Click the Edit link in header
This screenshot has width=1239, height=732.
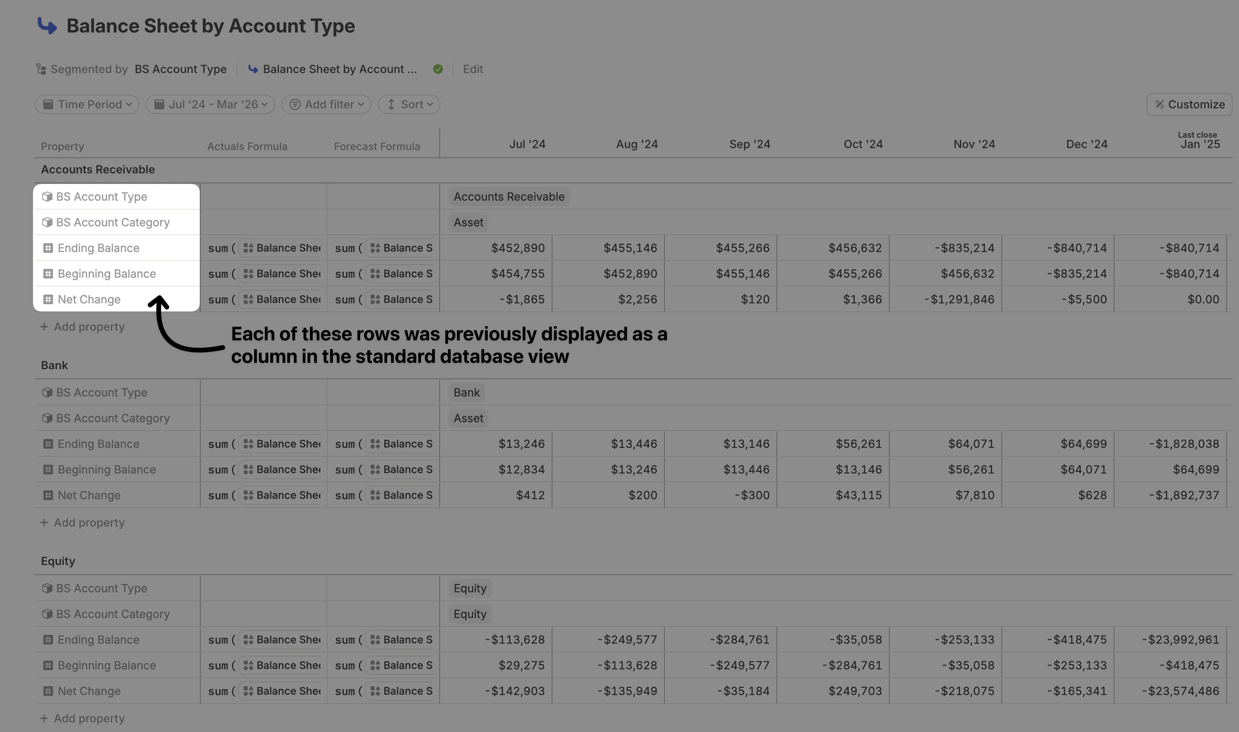473,69
